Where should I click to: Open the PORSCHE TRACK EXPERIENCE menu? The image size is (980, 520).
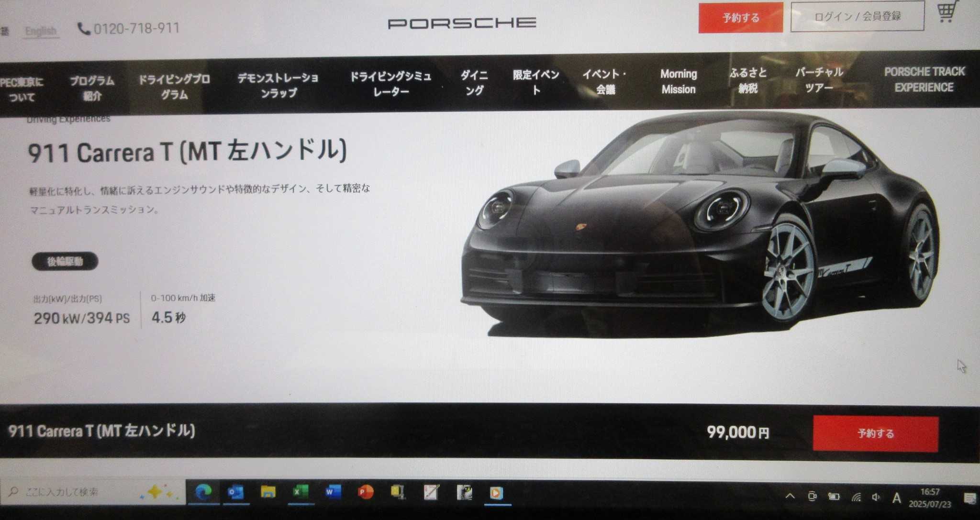point(924,79)
